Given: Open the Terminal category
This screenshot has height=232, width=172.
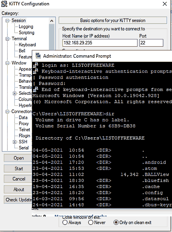Looking at the screenshot, I should pos(19,39).
